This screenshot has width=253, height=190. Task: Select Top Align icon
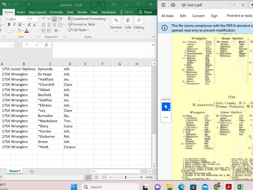[44, 19]
